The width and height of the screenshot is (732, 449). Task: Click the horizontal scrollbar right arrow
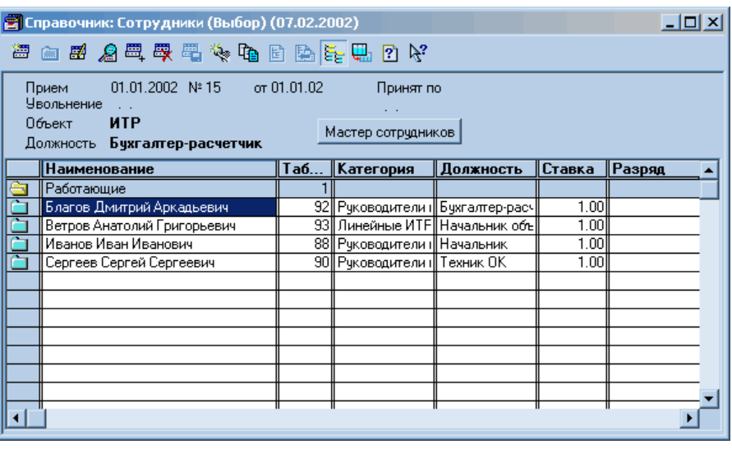[689, 418]
